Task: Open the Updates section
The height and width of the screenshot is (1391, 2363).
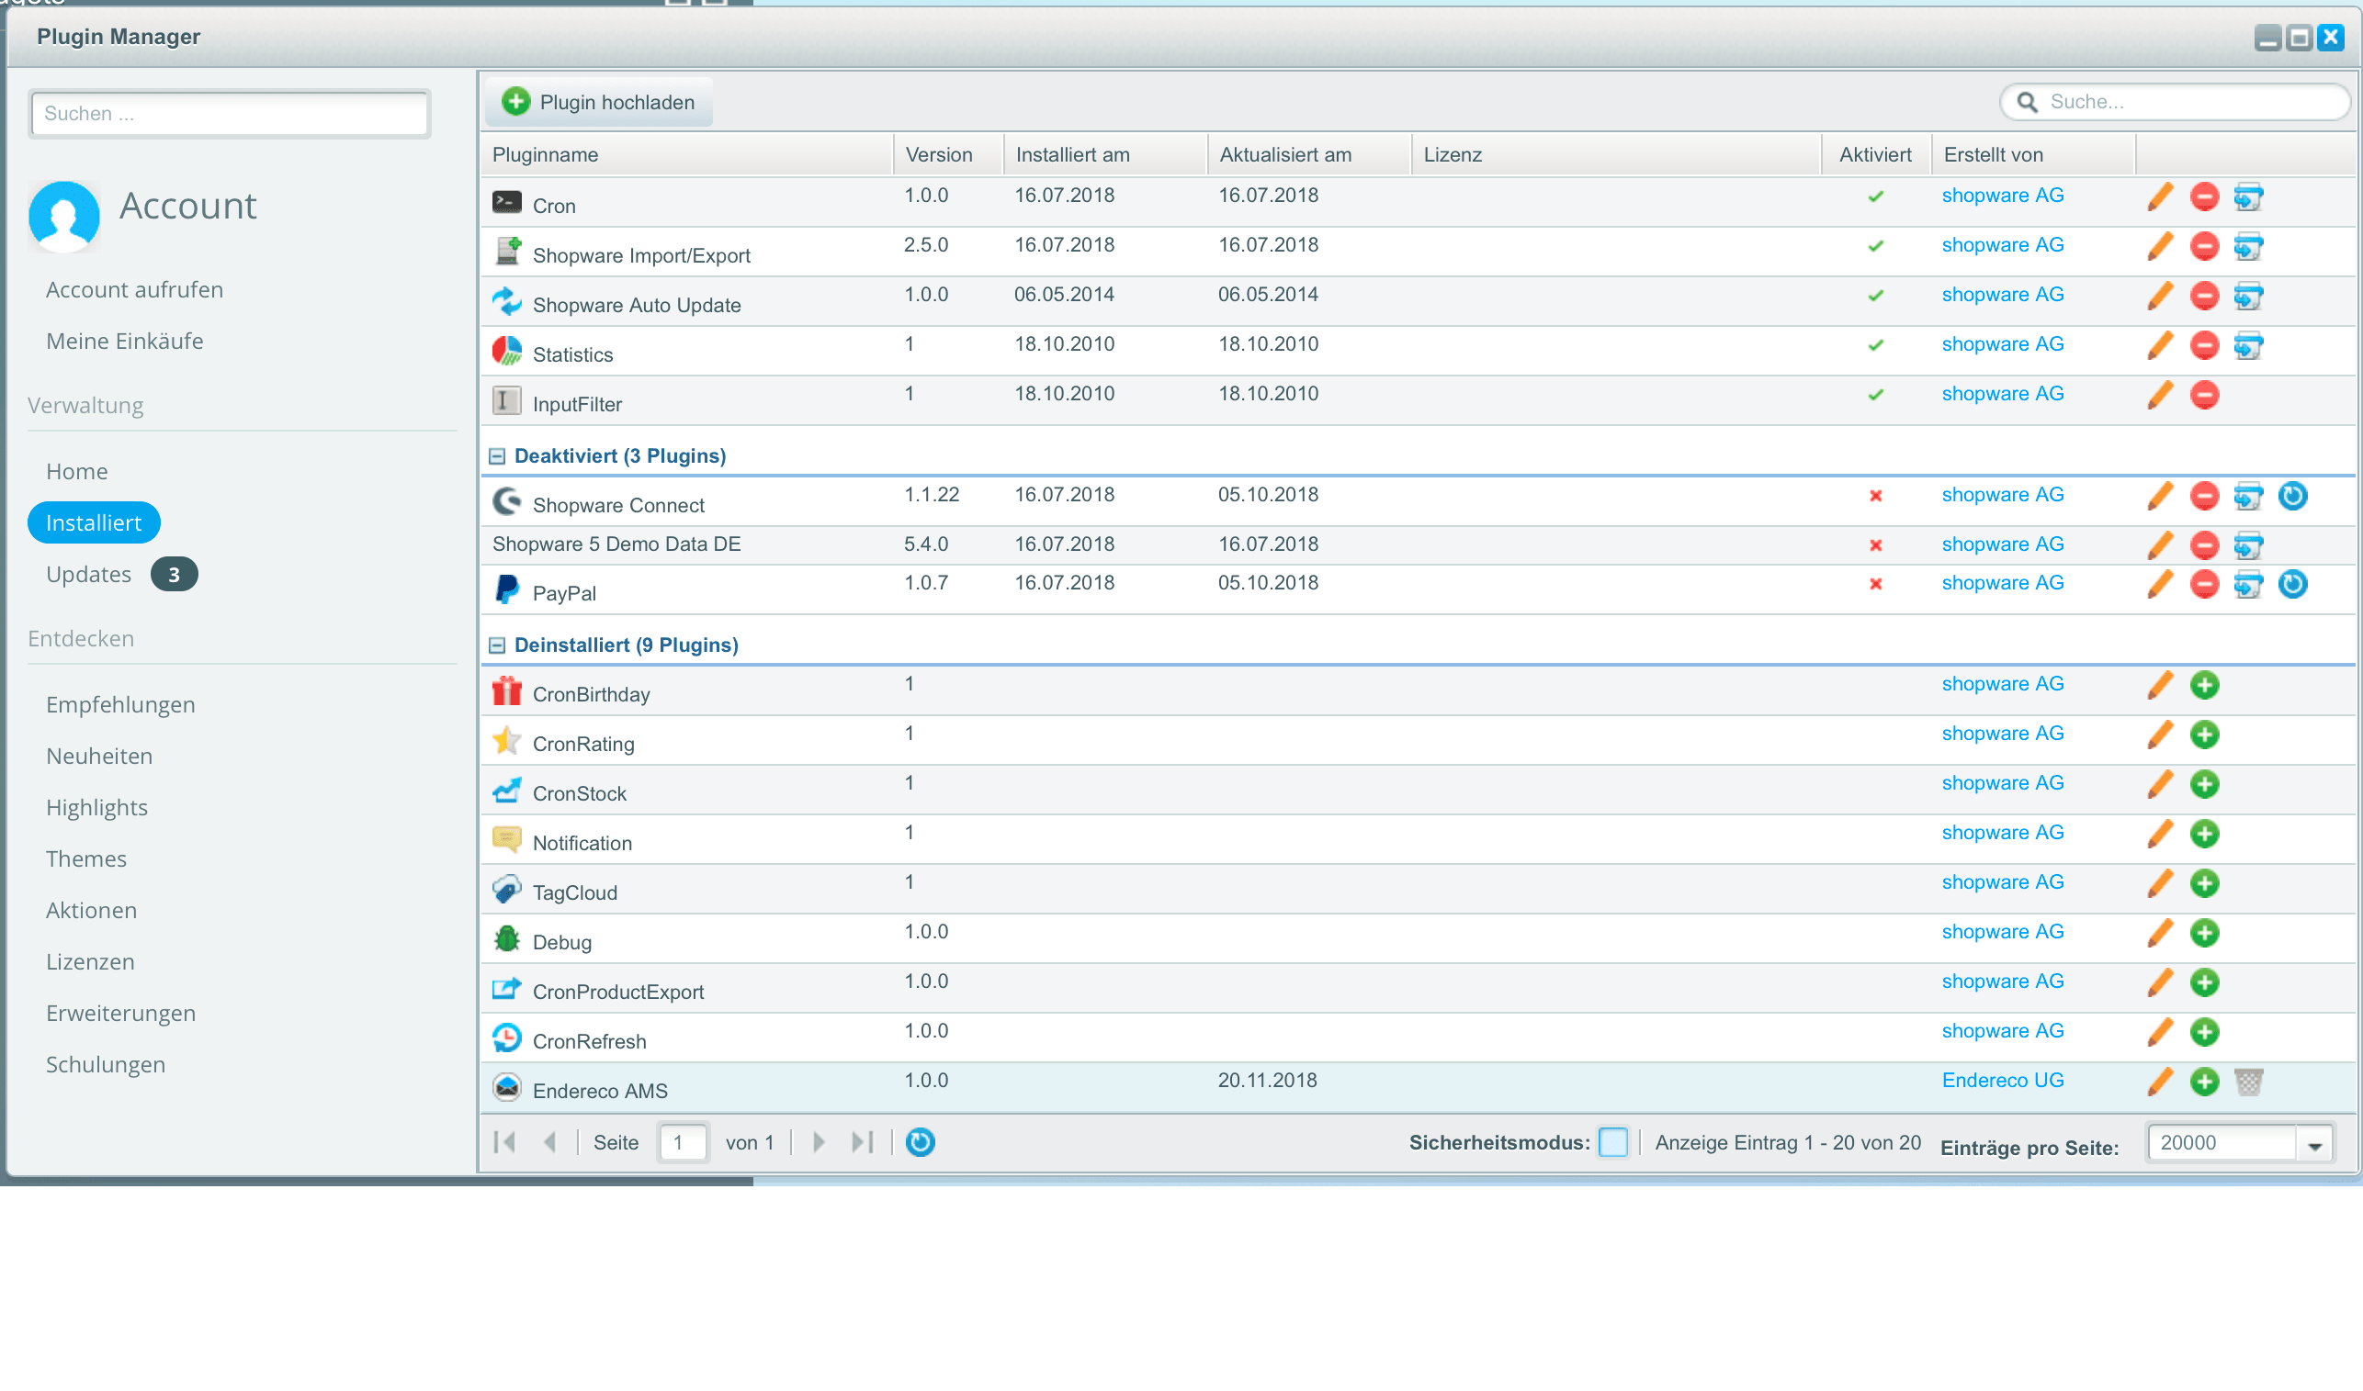Action: (x=89, y=575)
